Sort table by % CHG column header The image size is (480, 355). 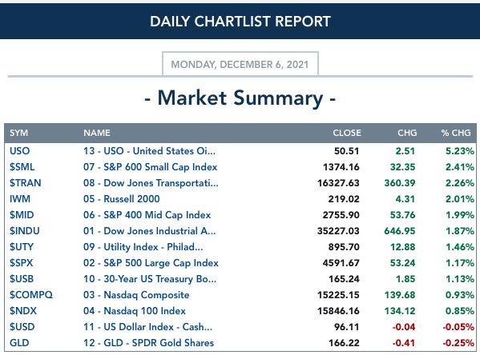456,133
